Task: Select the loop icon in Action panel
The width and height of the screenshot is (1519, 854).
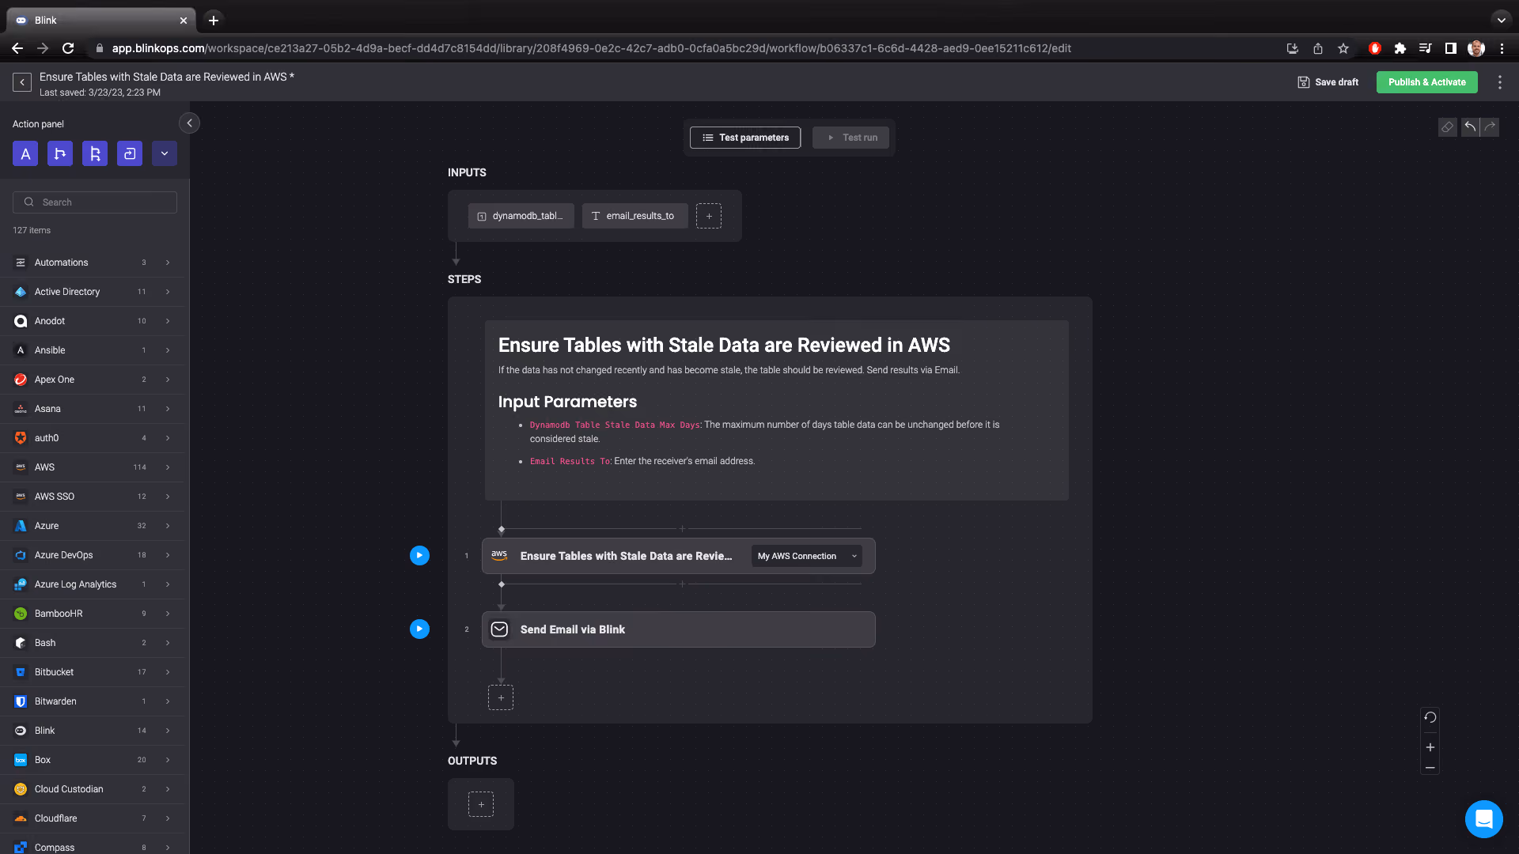Action: coord(130,153)
